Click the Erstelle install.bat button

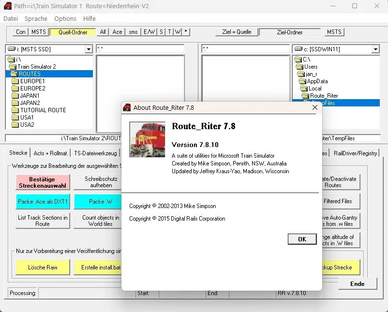click(x=98, y=267)
